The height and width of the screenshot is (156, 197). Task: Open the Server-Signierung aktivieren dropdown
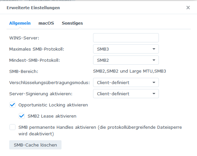coord(126,94)
